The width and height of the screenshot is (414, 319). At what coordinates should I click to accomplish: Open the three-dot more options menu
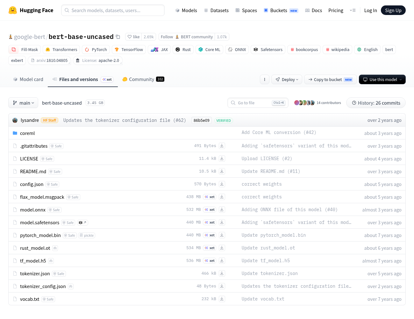click(x=265, y=79)
